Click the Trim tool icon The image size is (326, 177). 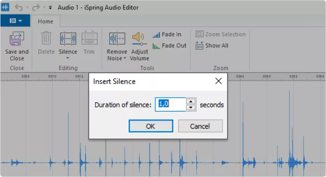pyautogui.click(x=89, y=38)
